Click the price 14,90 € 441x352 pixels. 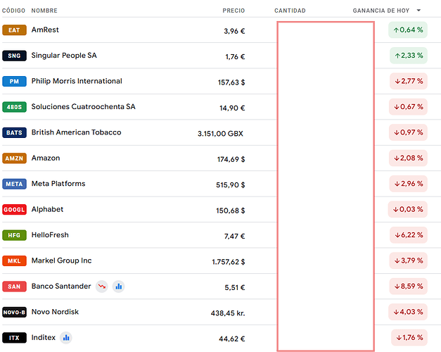(232, 108)
